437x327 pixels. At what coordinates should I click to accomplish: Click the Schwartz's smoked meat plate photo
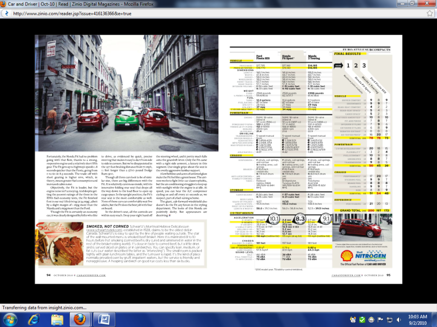pos(59,243)
